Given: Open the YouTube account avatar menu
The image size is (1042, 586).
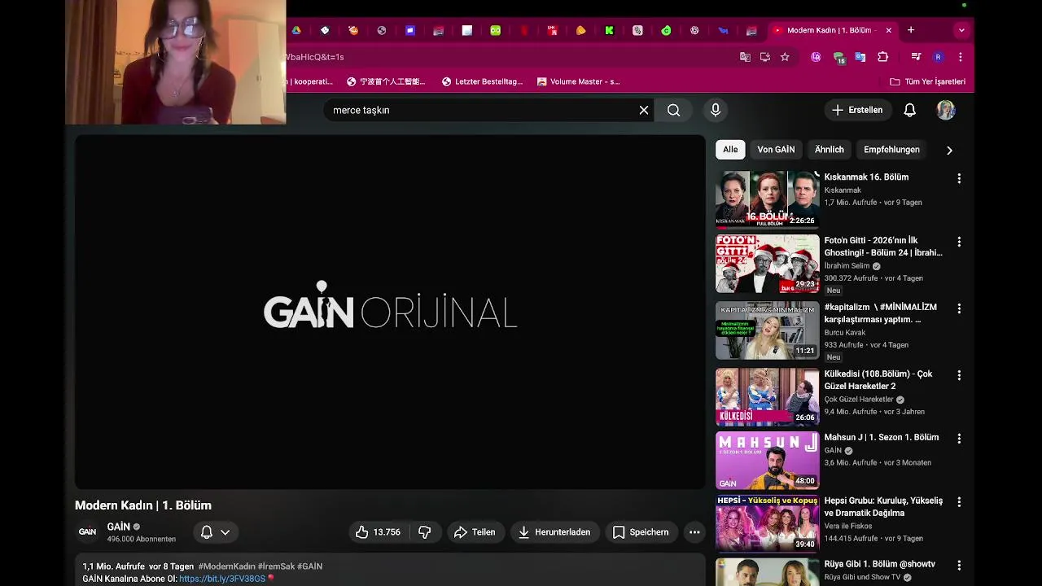Looking at the screenshot, I should pos(945,110).
